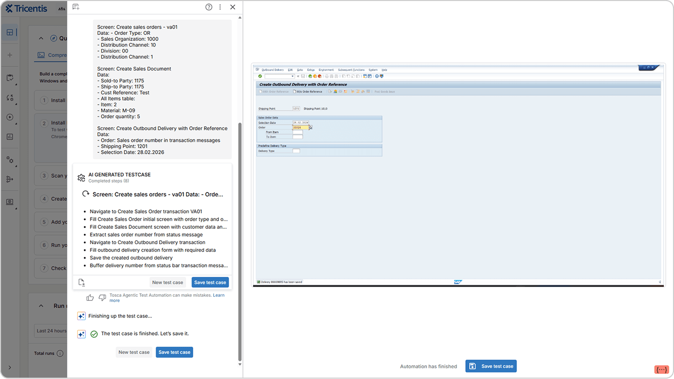Screen dimensions: 674x379
Task: Close the AI test case panel
Action: click(233, 7)
